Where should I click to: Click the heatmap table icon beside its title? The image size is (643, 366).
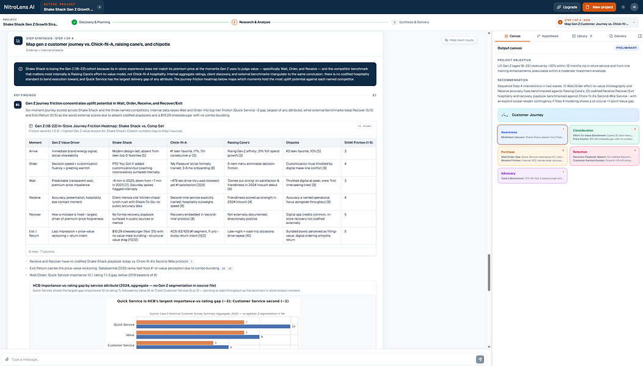31,126
